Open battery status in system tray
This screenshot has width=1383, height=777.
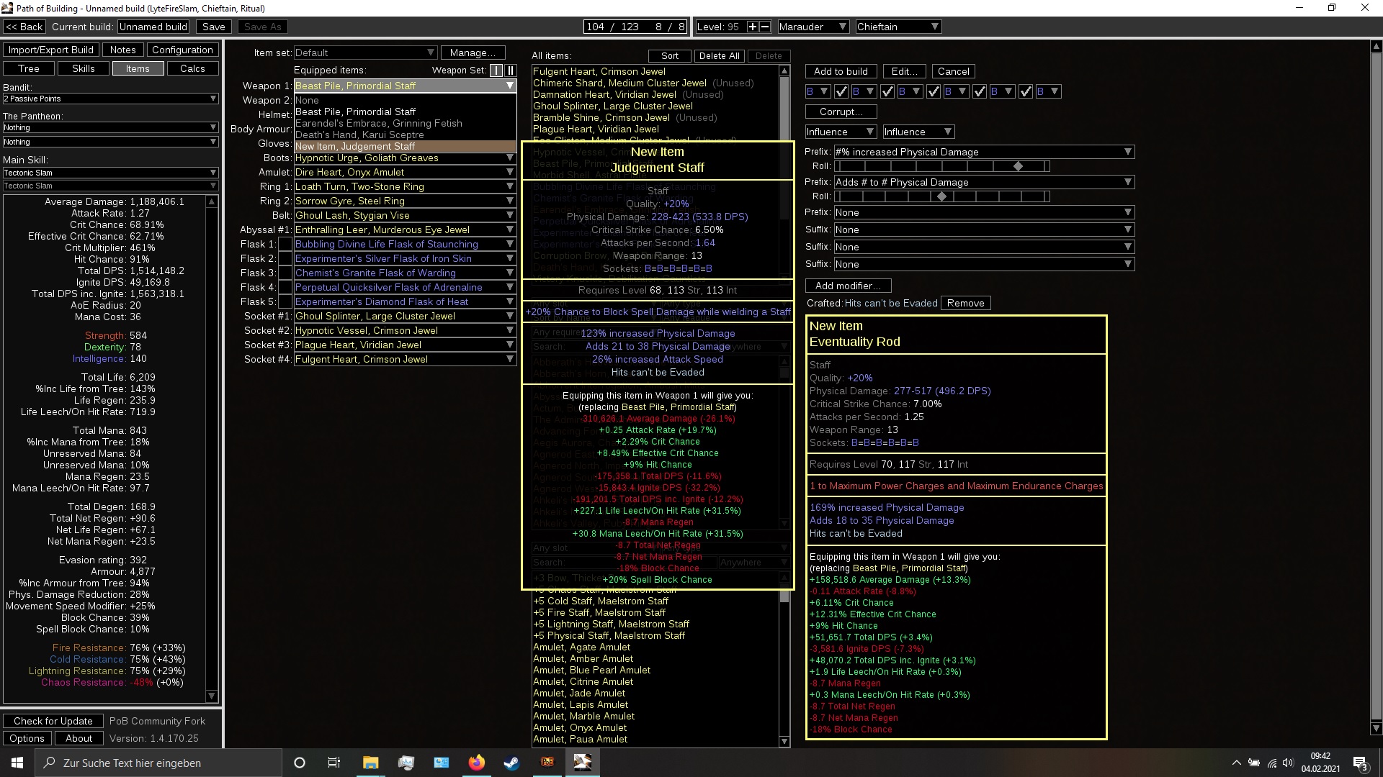[1254, 763]
